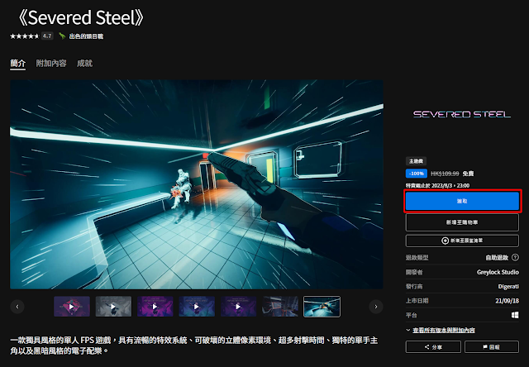Select the sixth screenshot thumbnail
The image size is (529, 367).
(280, 307)
